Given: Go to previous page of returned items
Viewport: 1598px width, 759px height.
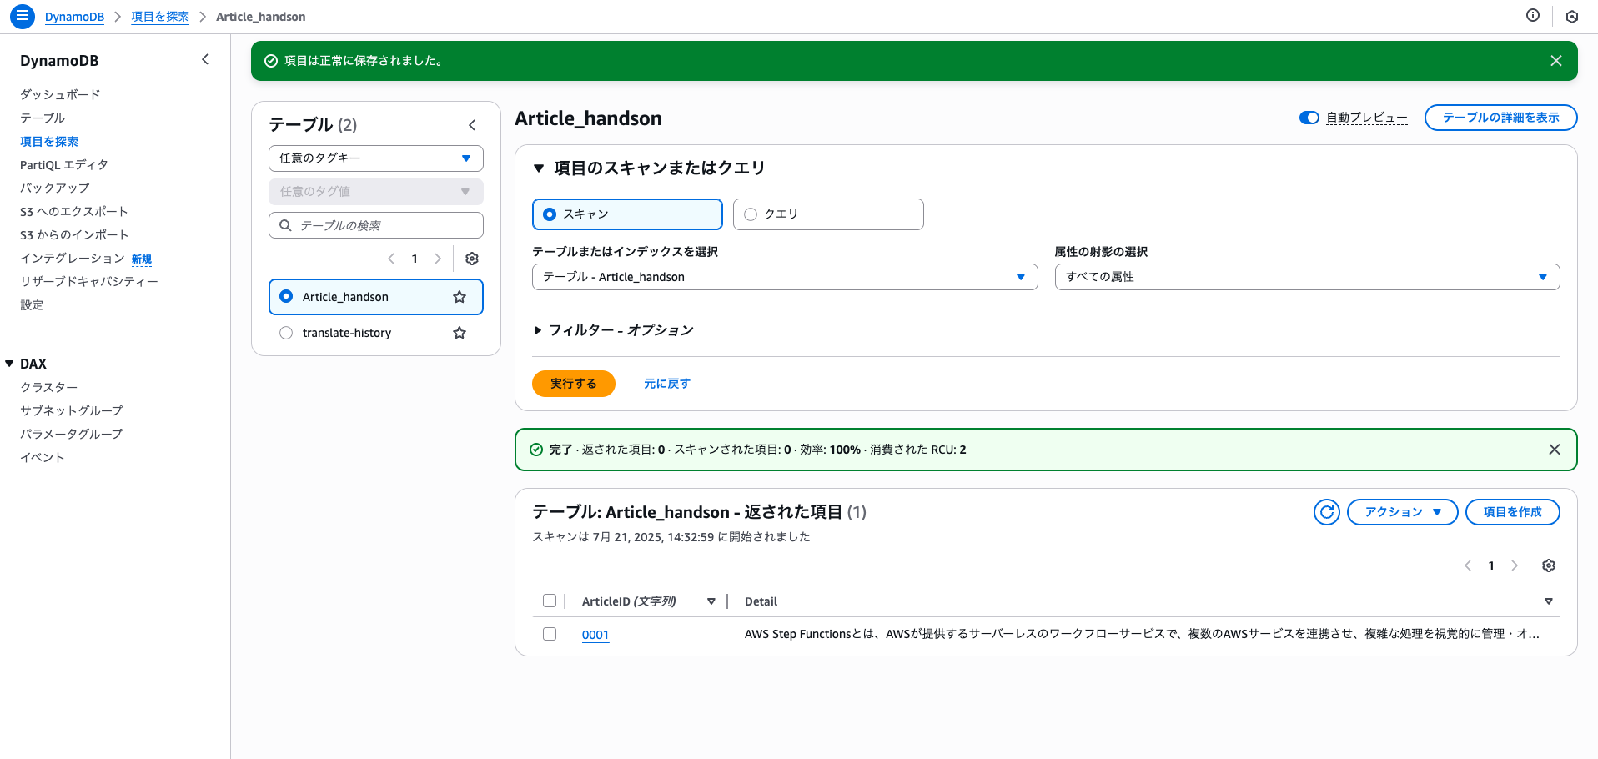Looking at the screenshot, I should pyautogui.click(x=1468, y=565).
